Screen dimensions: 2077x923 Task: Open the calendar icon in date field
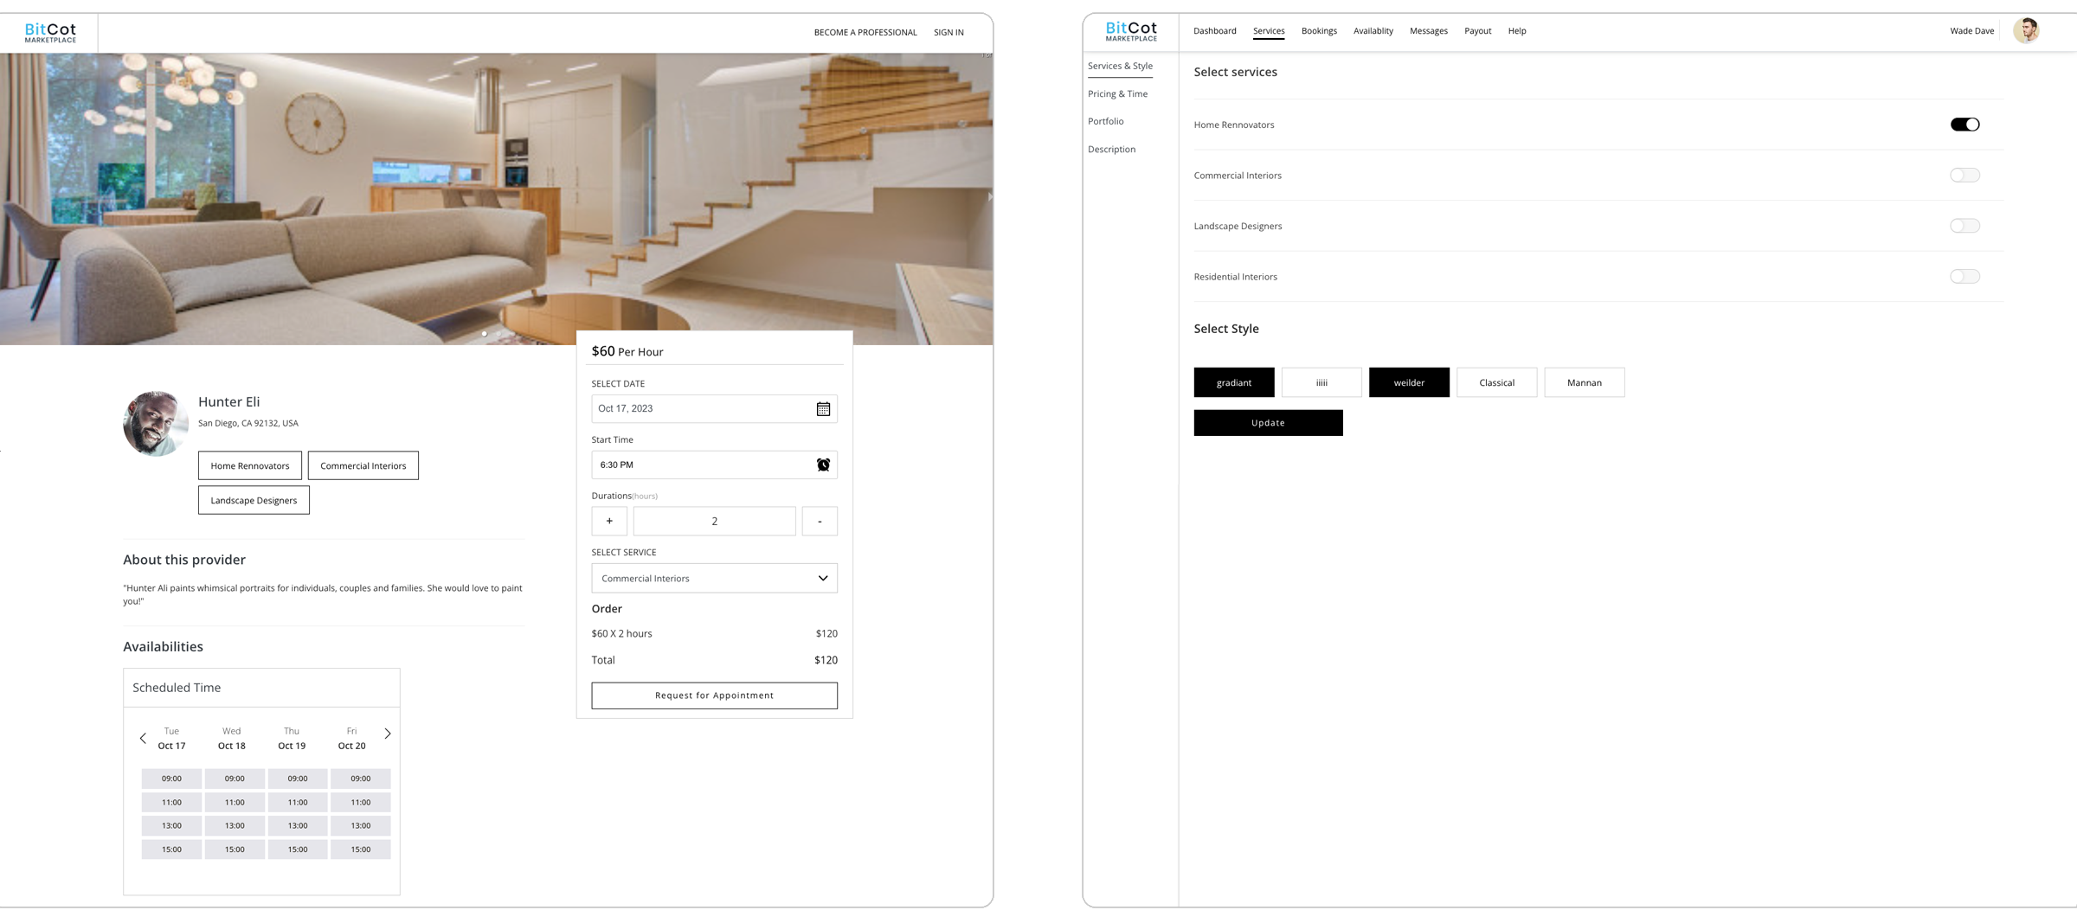tap(823, 409)
